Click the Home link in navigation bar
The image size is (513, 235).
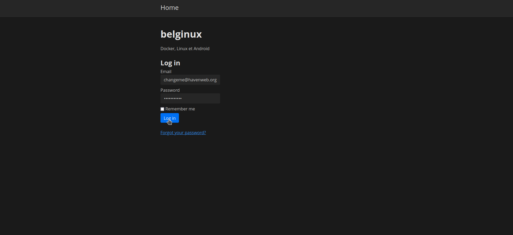[169, 8]
